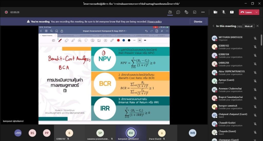Open More actions ellipsis menu
The height and width of the screenshot is (141, 263).
(203, 12)
